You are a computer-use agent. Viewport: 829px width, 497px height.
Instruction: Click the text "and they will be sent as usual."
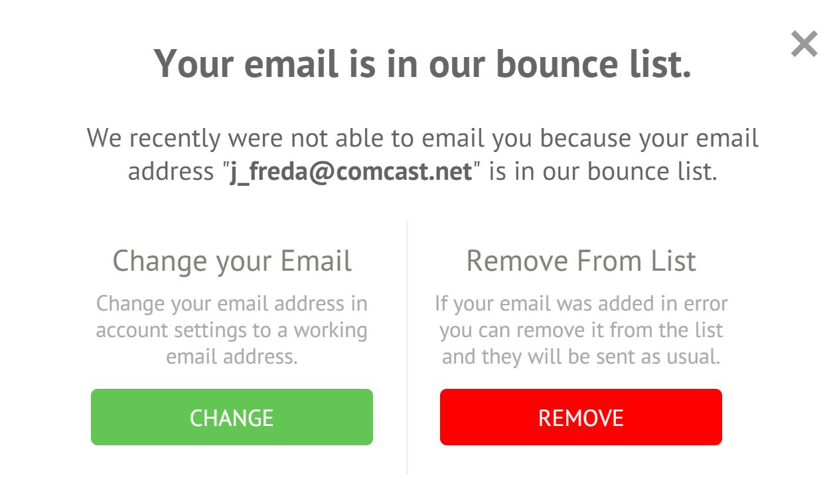coord(581,356)
